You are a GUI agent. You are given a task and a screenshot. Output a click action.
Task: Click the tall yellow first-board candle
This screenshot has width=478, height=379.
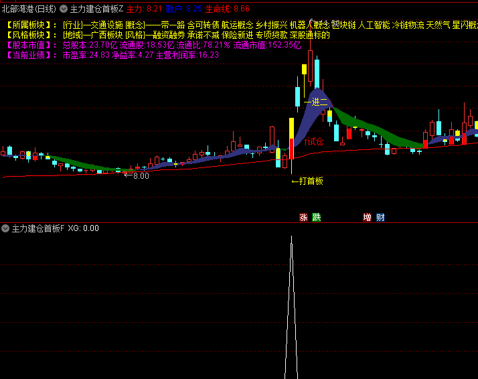[291, 139]
